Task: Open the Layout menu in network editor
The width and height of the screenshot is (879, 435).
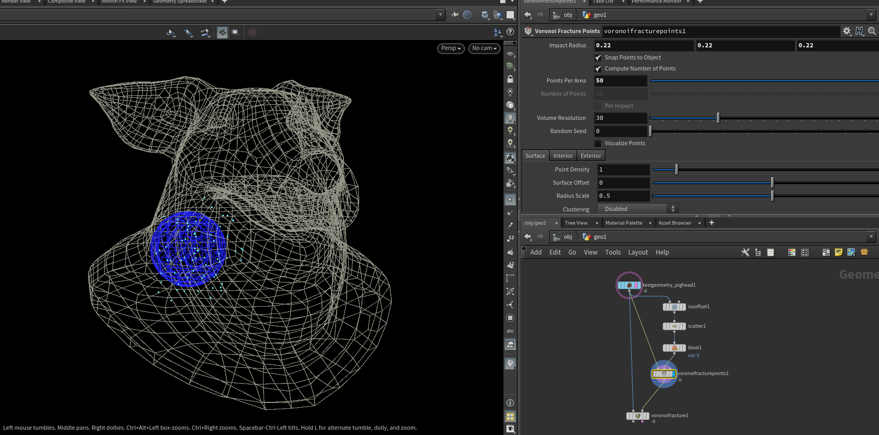Action: [x=638, y=252]
